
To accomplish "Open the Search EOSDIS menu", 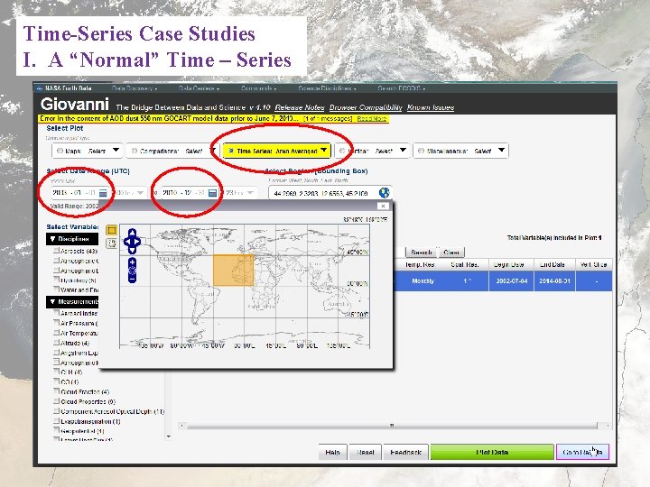I will click(401, 88).
